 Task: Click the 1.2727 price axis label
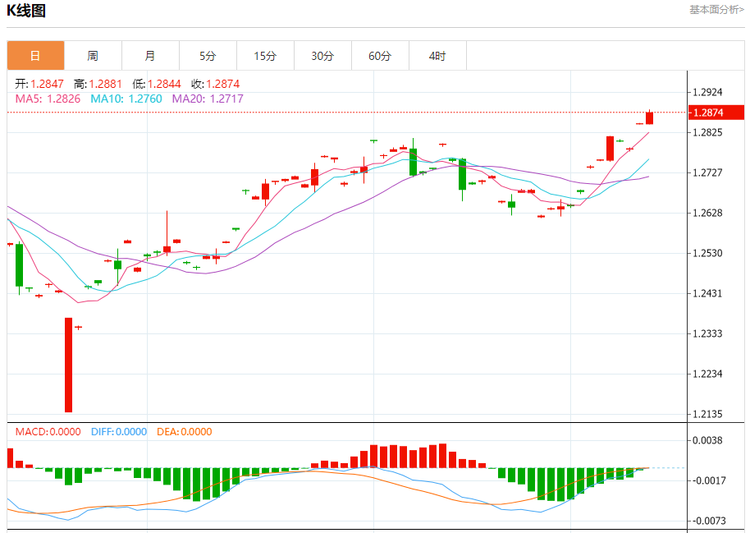(707, 172)
